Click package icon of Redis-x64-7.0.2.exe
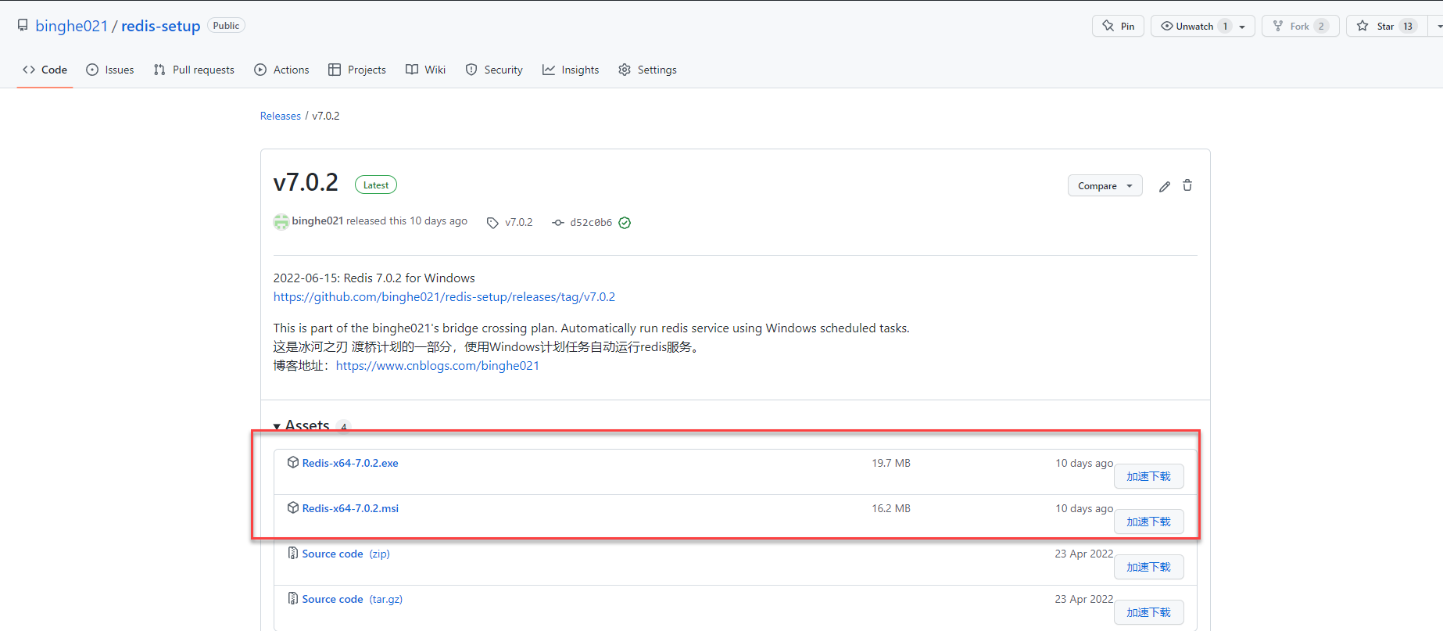 tap(293, 462)
